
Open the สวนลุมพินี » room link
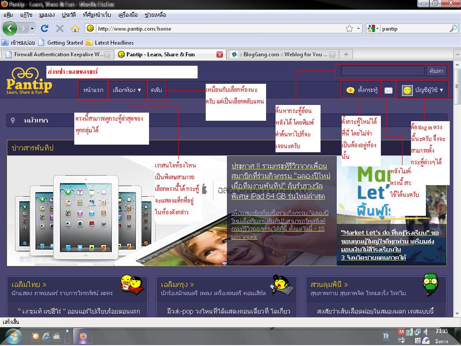coord(329,285)
